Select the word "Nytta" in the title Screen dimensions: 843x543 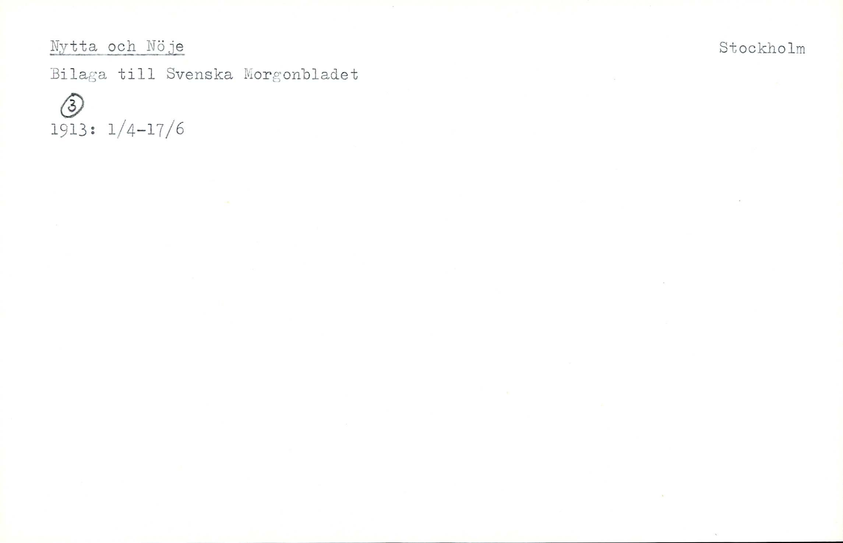(74, 47)
